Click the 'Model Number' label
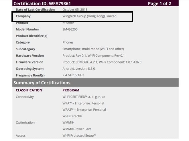This screenshot has width=189, height=141. pyautogui.click(x=27, y=29)
